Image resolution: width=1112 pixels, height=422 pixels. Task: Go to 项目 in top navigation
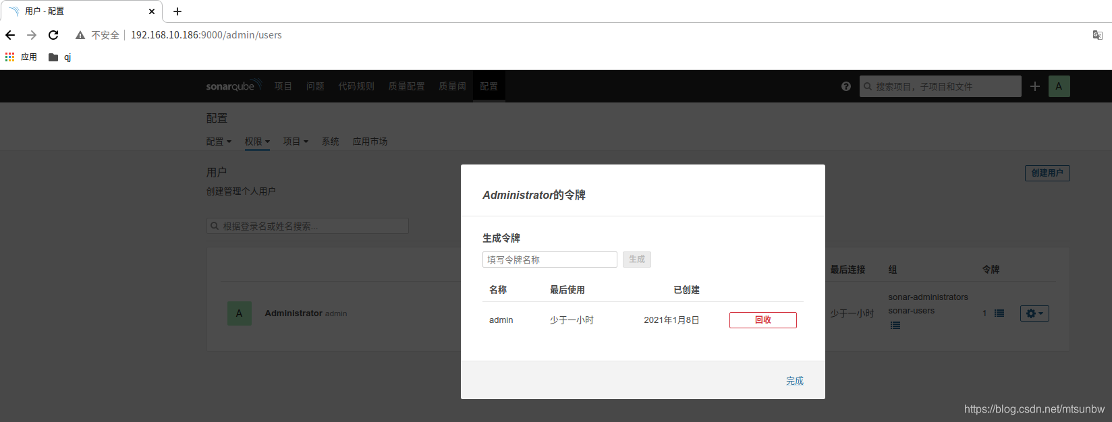pos(283,86)
